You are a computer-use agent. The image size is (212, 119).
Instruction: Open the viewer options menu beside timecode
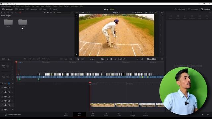(x=162, y=59)
